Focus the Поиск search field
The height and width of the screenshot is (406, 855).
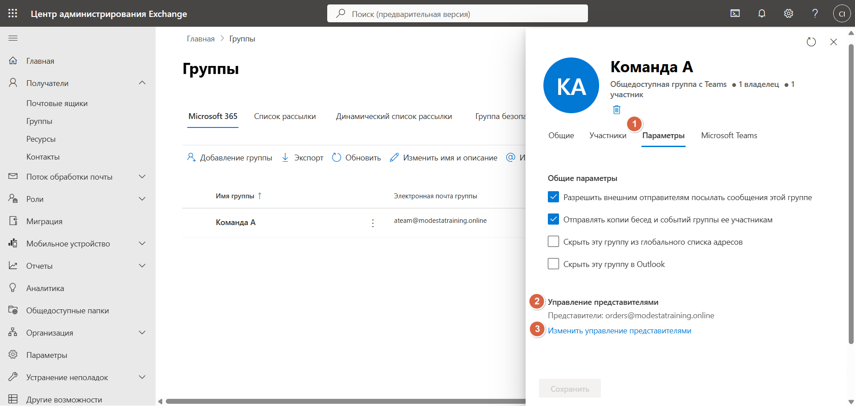[x=457, y=13]
